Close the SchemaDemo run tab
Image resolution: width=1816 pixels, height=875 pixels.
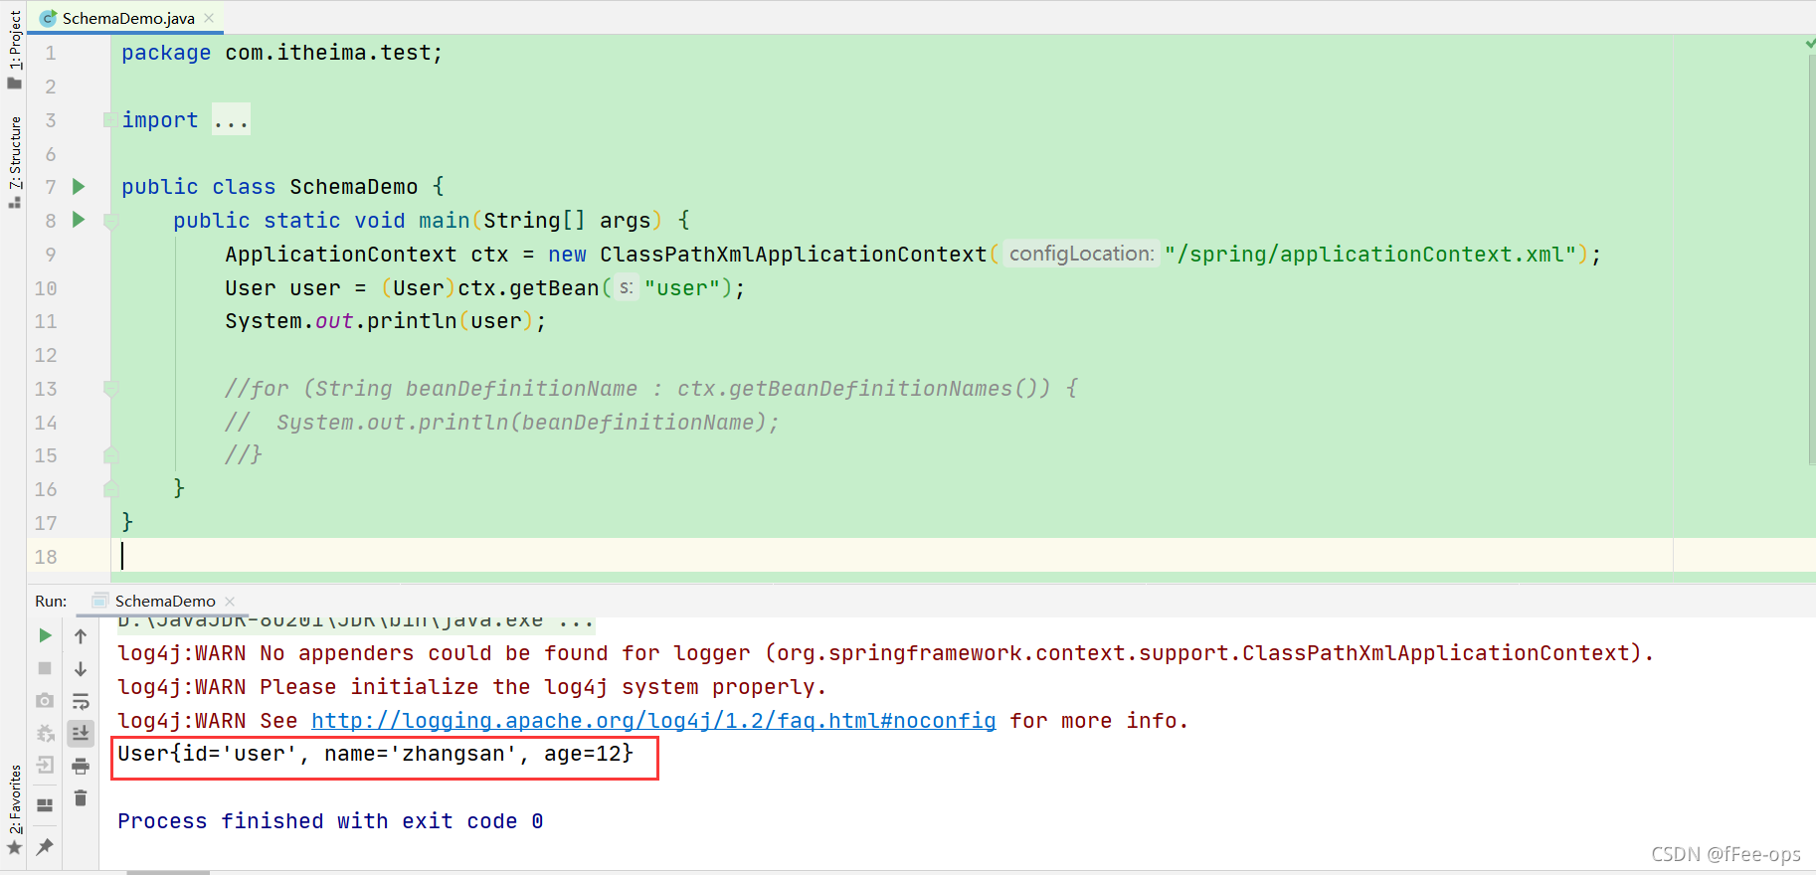(x=230, y=601)
